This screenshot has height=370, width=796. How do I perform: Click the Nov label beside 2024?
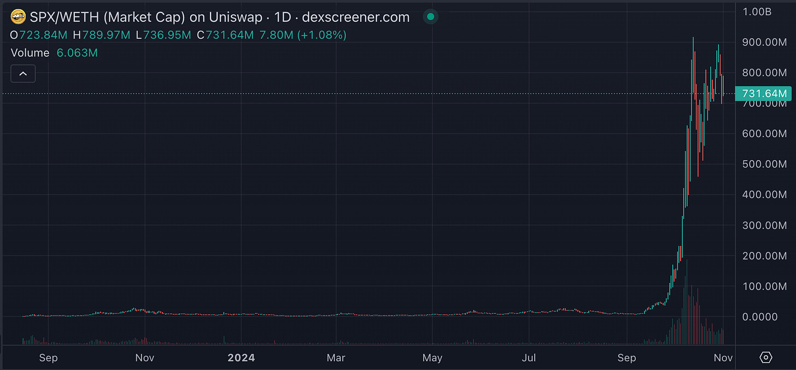click(144, 358)
